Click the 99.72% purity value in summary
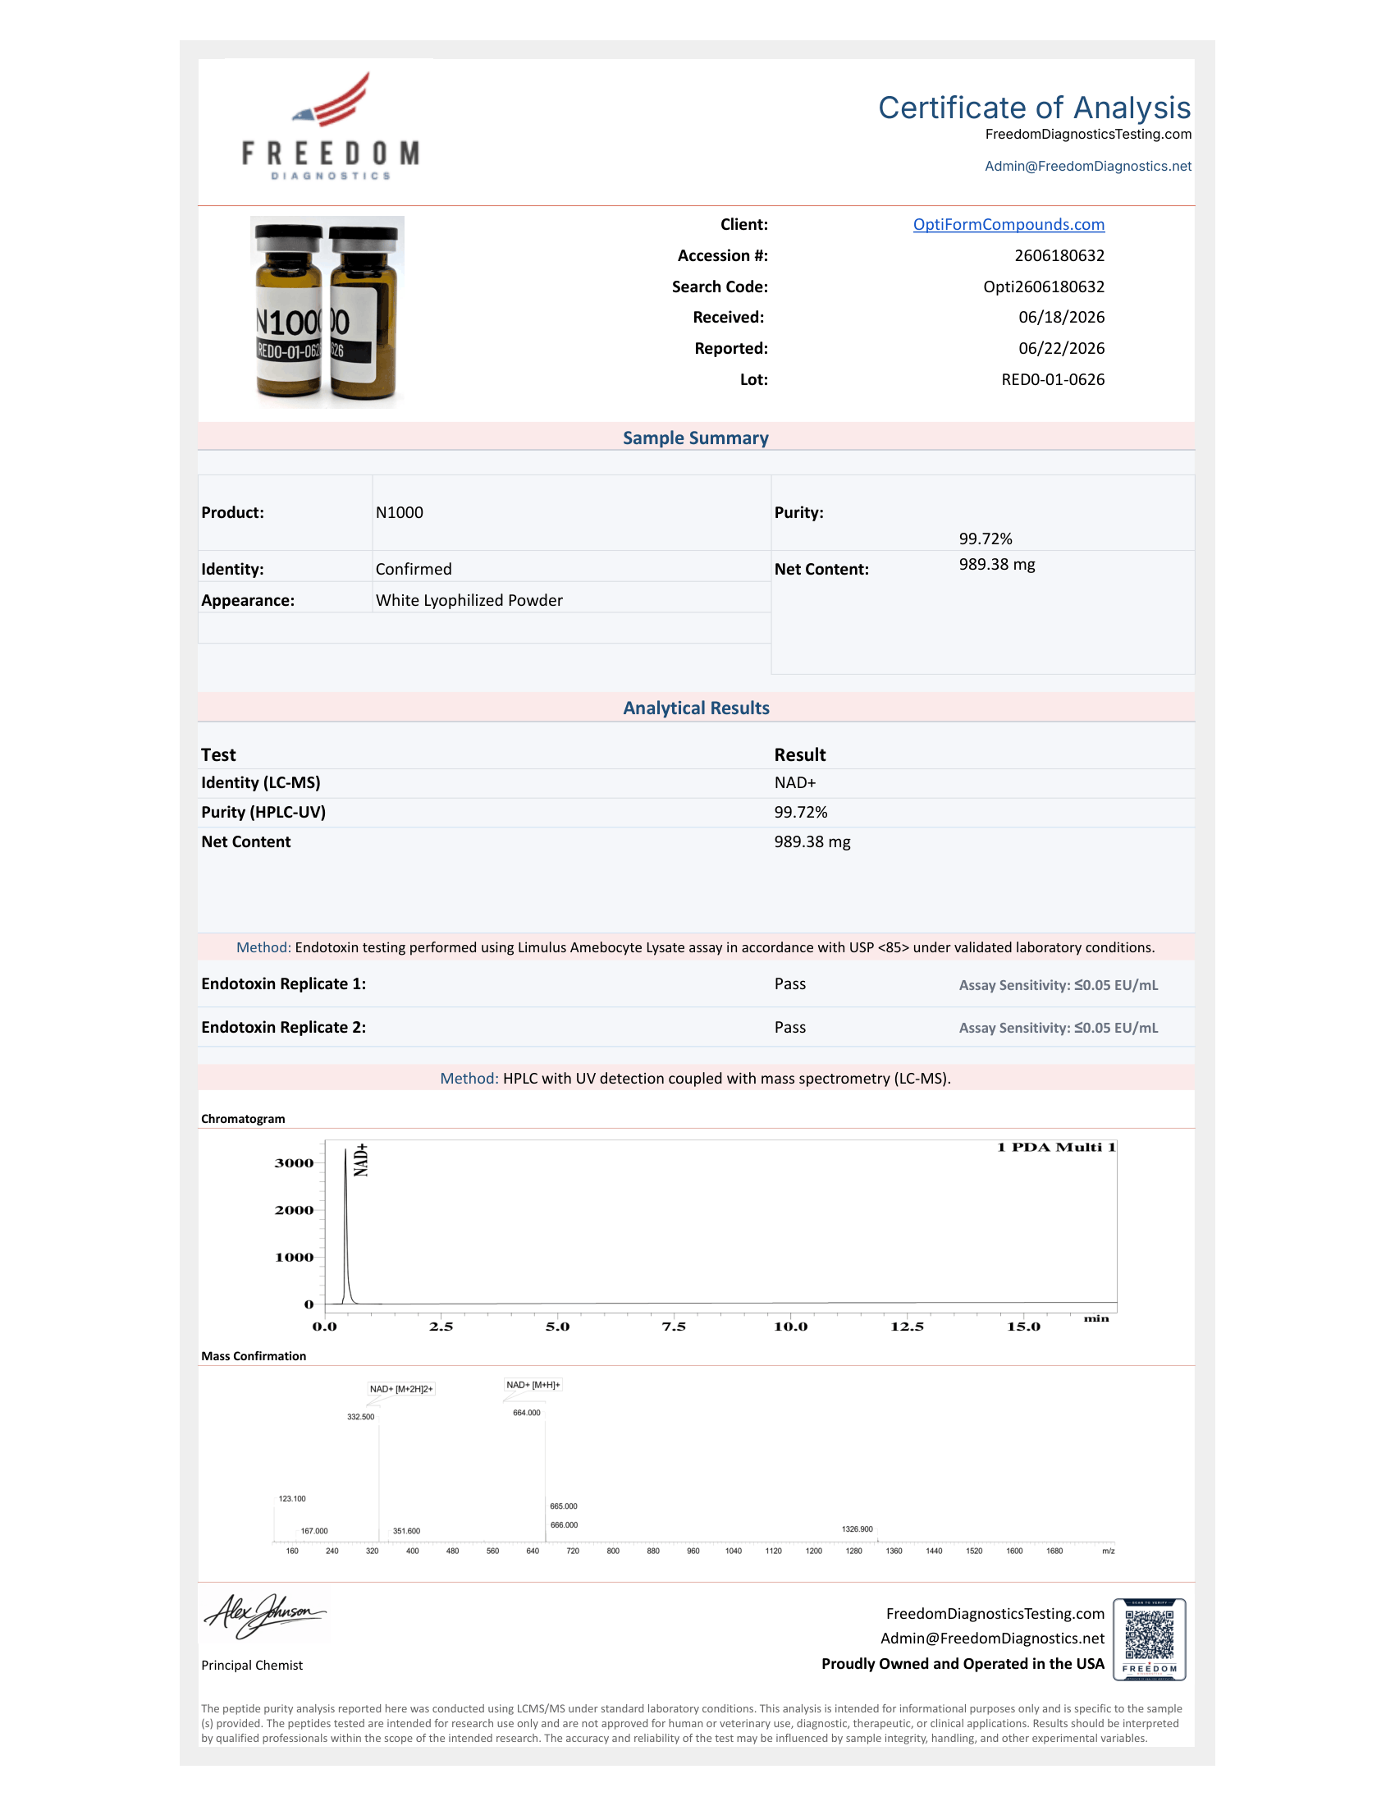Viewport: 1395px width, 1806px height. pos(985,539)
